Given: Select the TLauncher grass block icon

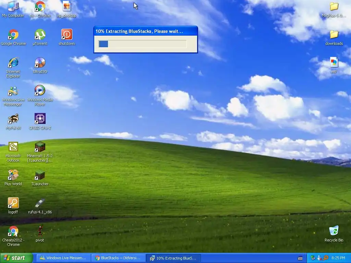Looking at the screenshot, I should pos(40,175).
